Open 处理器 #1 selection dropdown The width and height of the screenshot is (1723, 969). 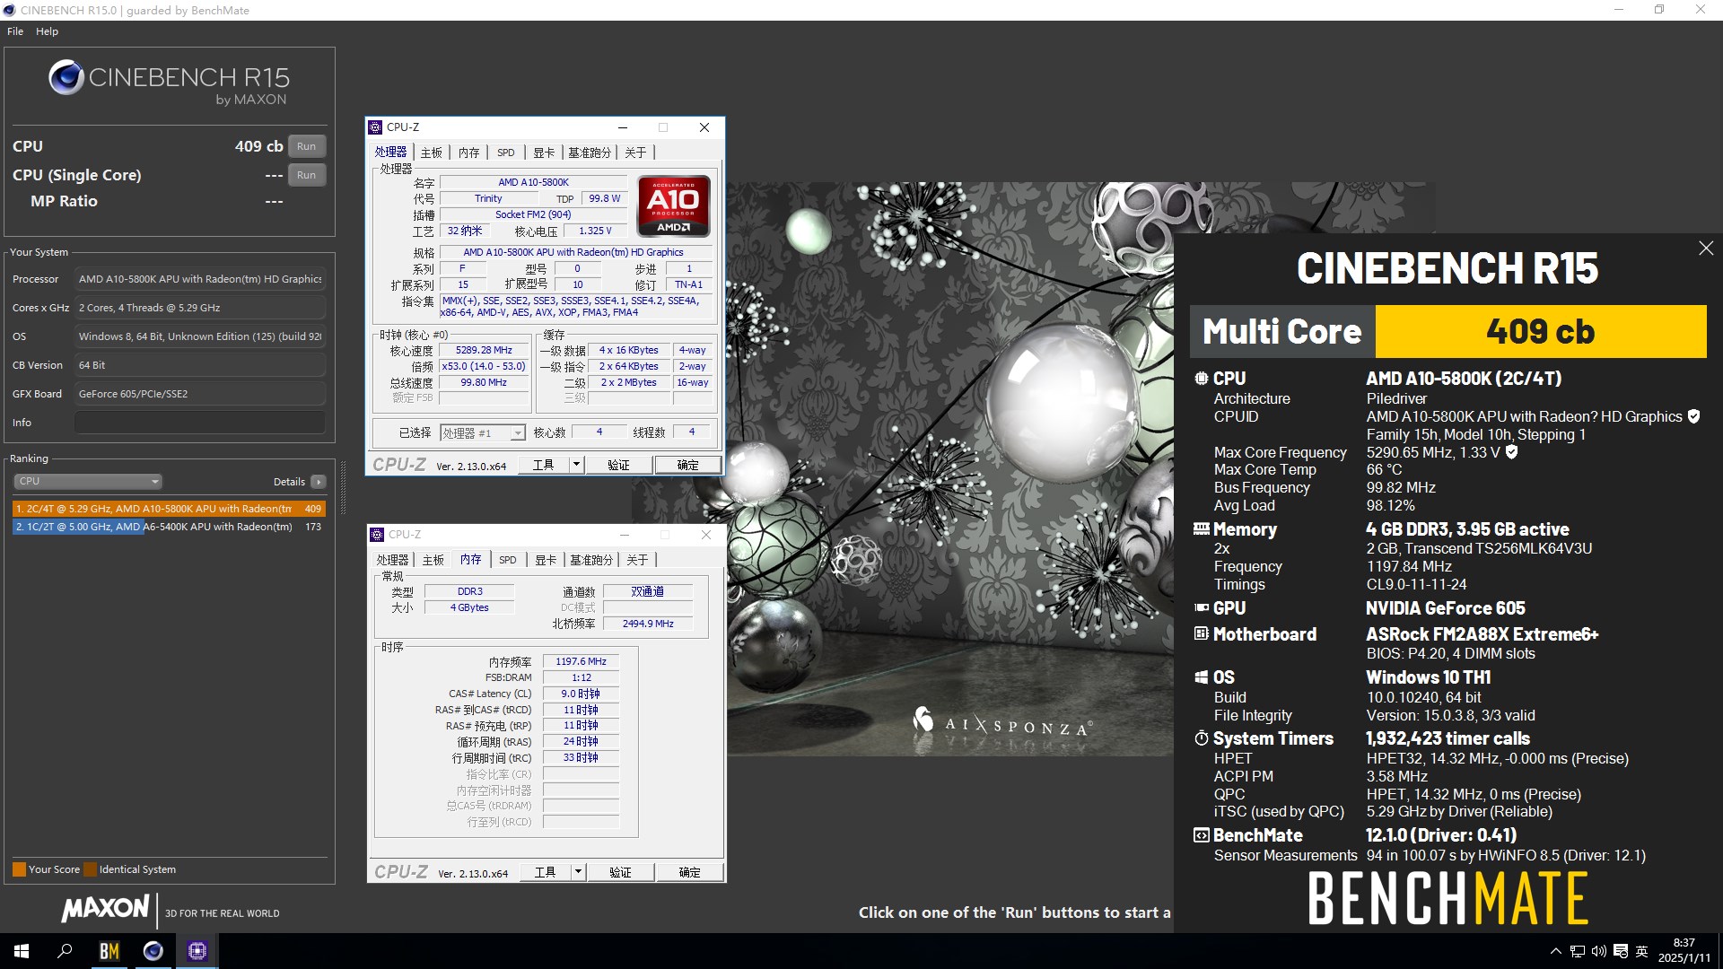[x=482, y=433]
